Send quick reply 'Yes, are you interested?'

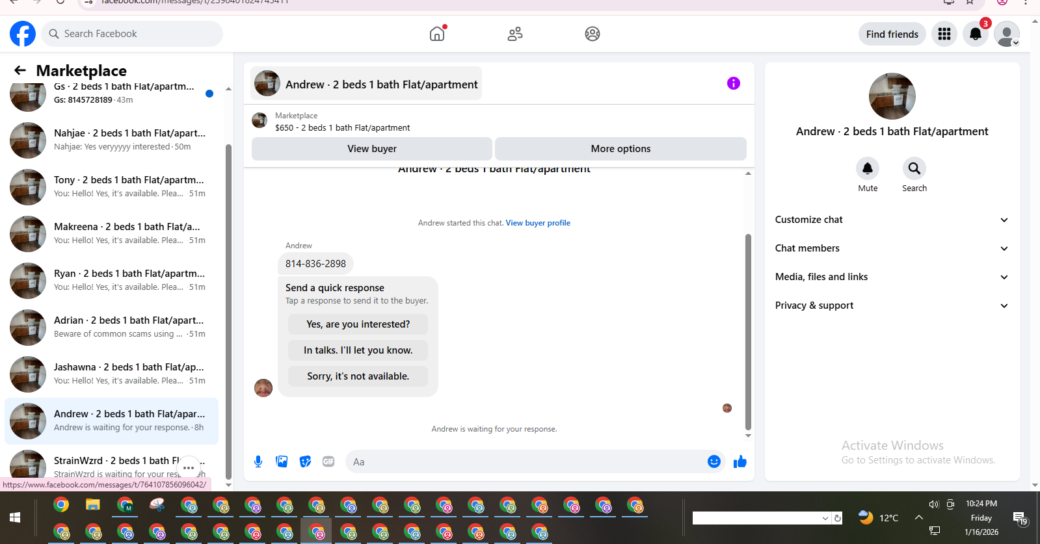point(358,324)
